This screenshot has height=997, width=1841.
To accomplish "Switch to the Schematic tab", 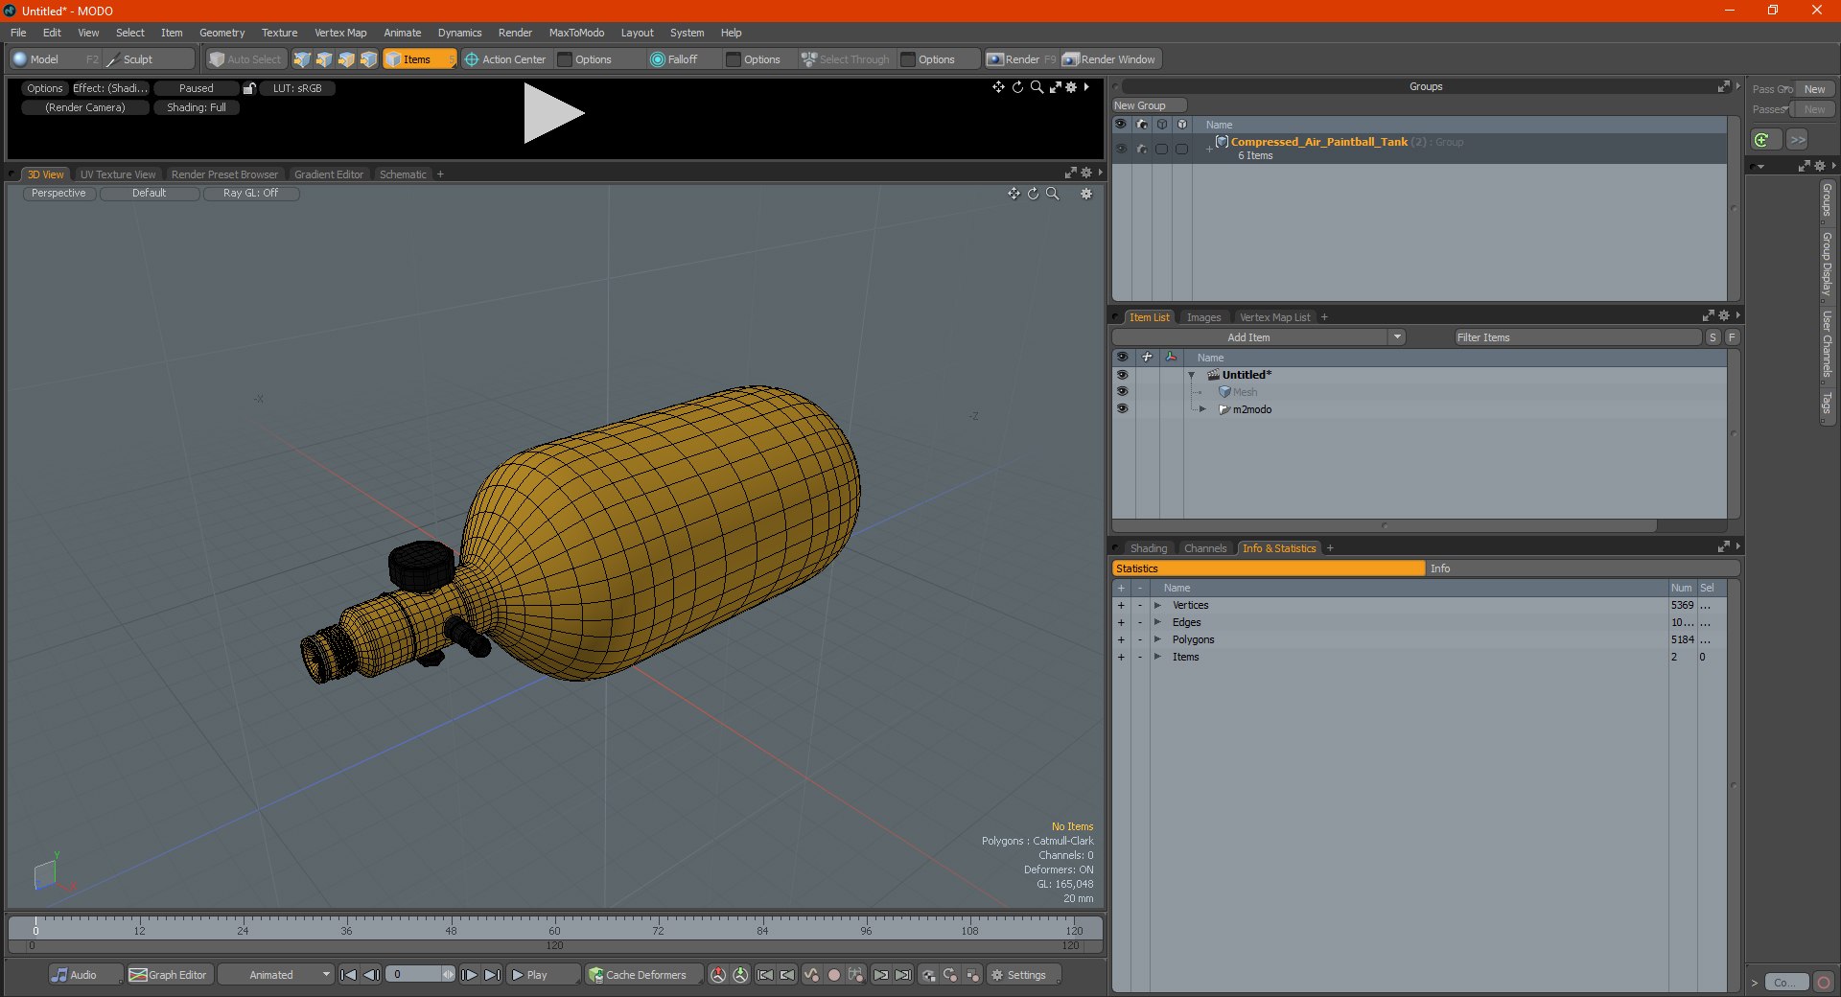I will tap(403, 174).
